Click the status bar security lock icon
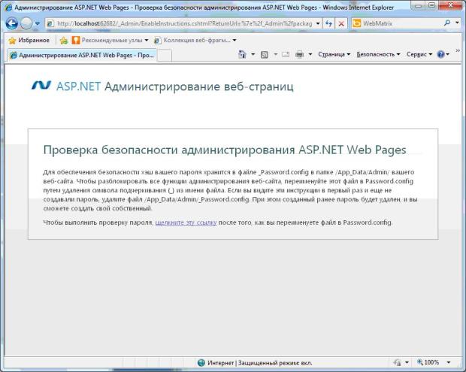The image size is (466, 372). [398, 362]
